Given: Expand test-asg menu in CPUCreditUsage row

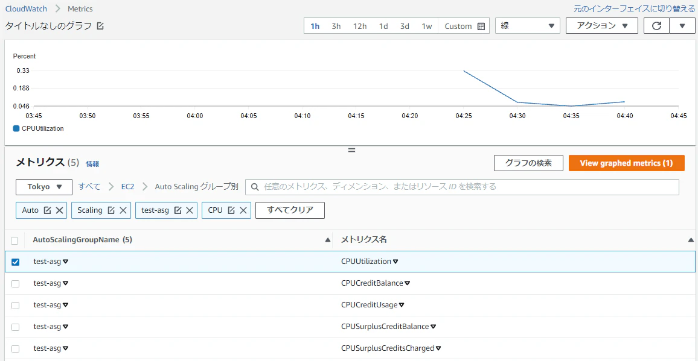Looking at the screenshot, I should (65, 305).
